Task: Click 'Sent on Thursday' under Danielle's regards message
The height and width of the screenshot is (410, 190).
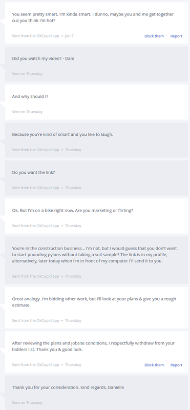Action: pyautogui.click(x=27, y=403)
